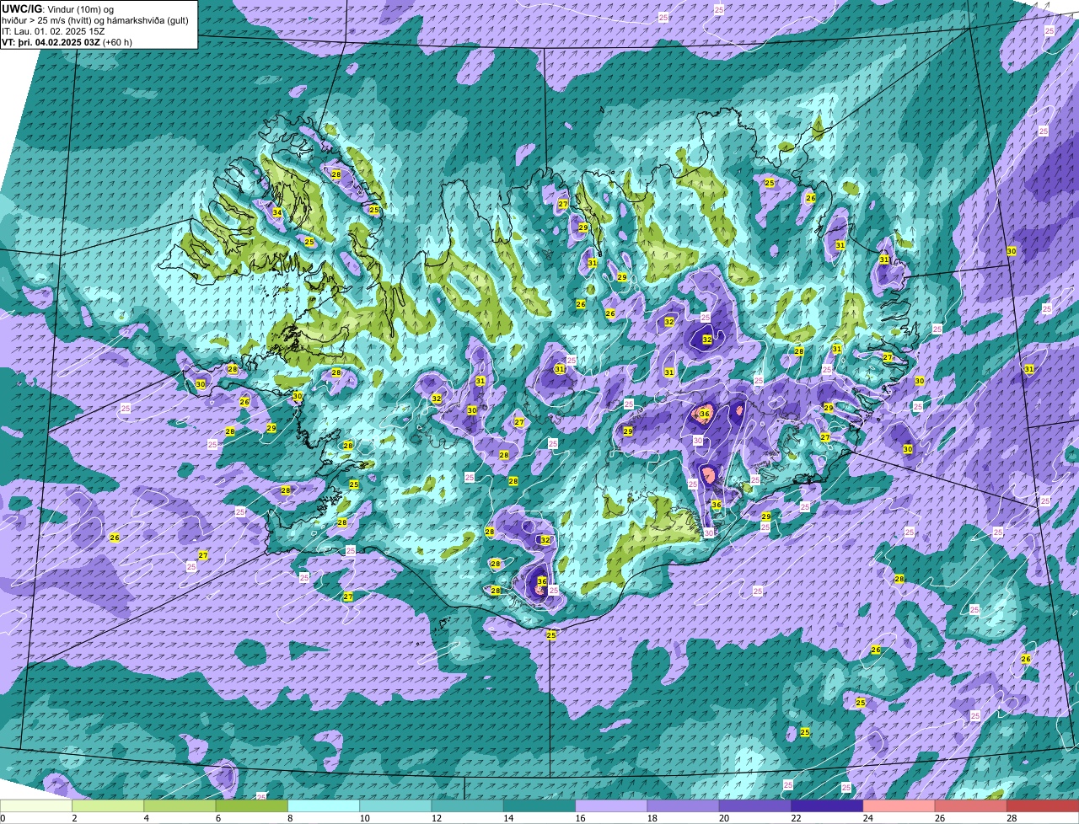Click the 10–12 m/s turquoise legend swatch
Image resolution: width=1079 pixels, height=824 pixels.
tap(395, 805)
